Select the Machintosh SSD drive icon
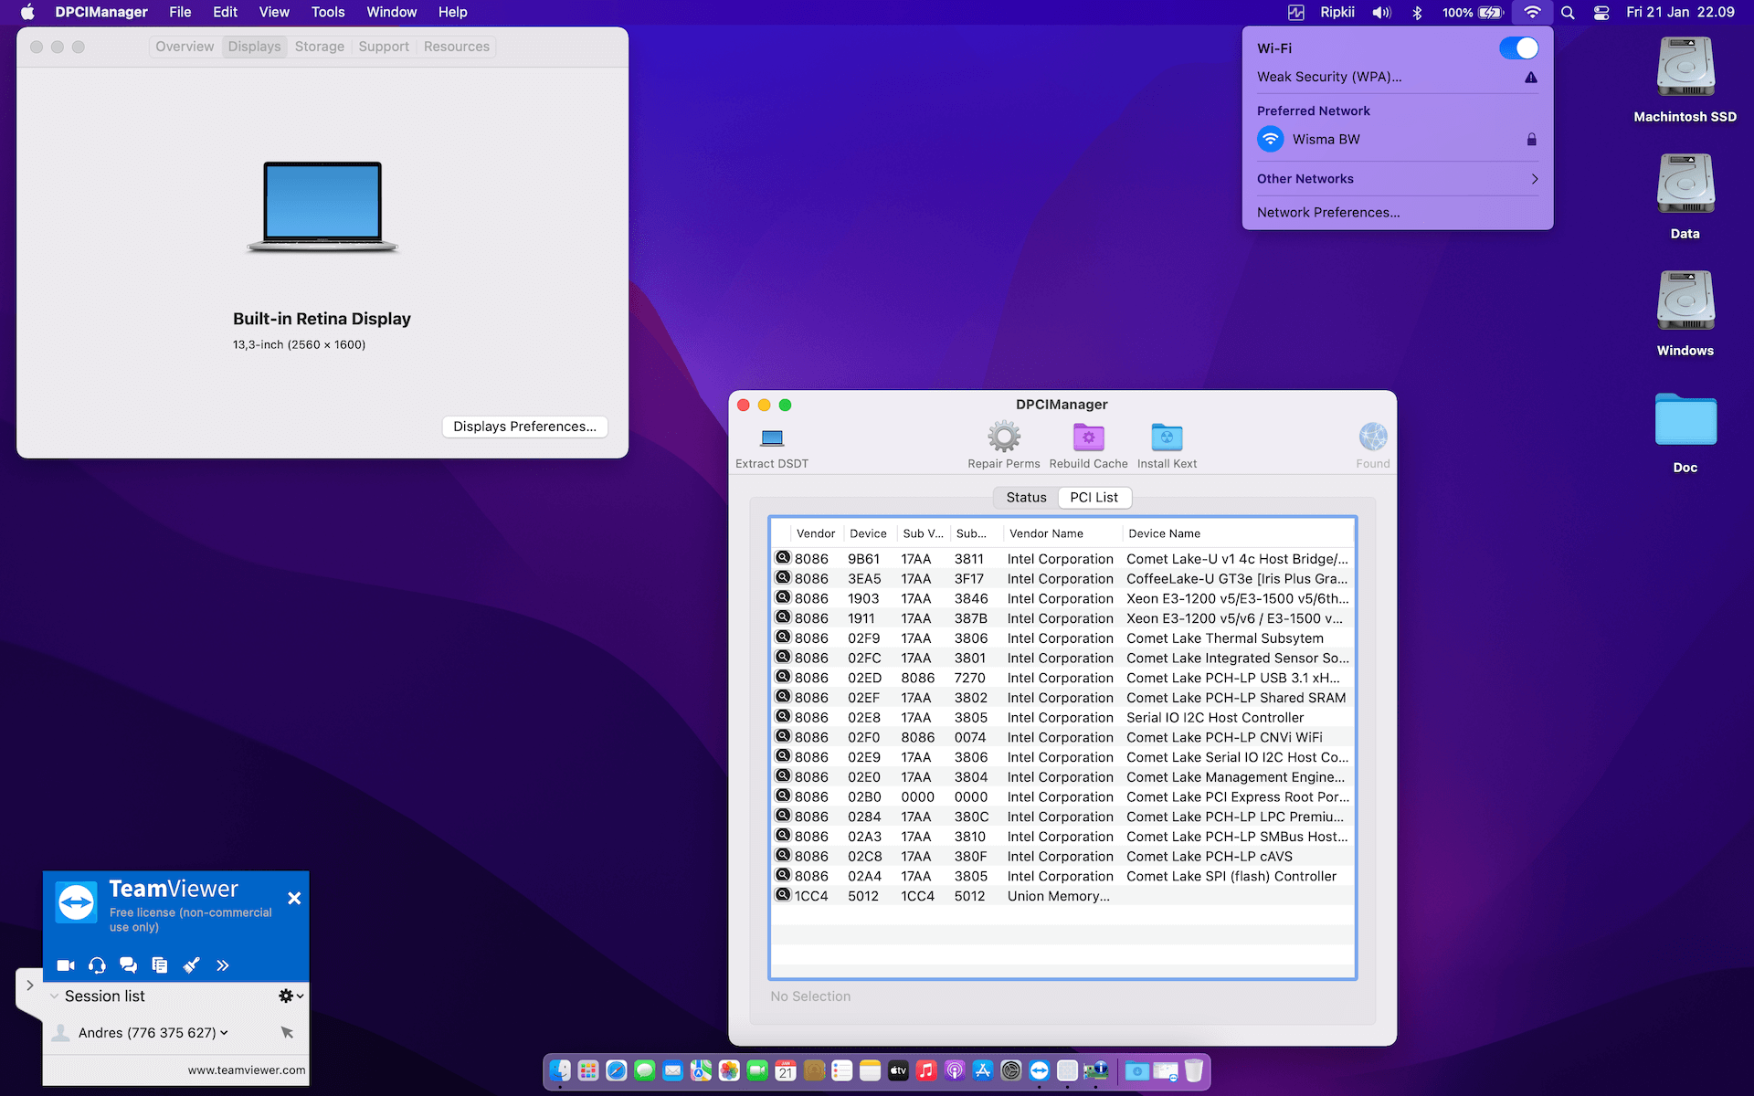The height and width of the screenshot is (1096, 1754). pyautogui.click(x=1685, y=68)
